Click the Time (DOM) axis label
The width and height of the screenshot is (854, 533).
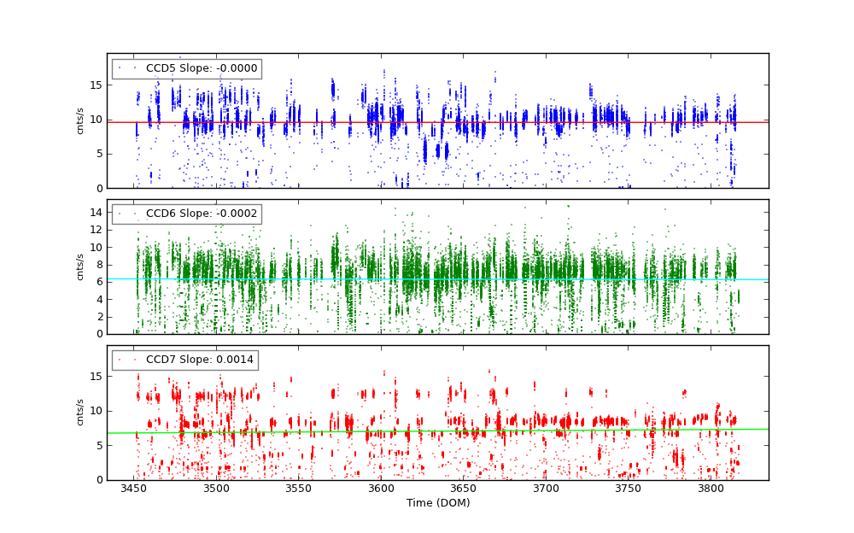click(x=437, y=503)
